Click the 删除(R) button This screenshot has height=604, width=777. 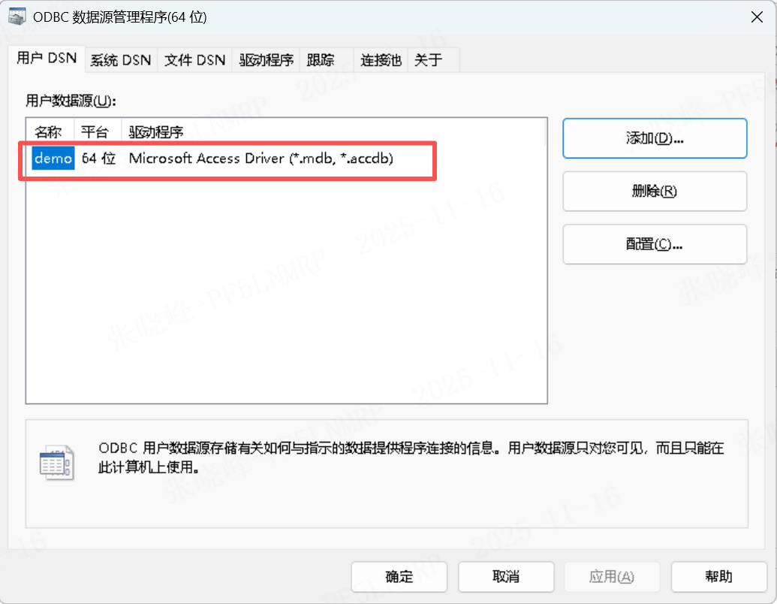655,192
